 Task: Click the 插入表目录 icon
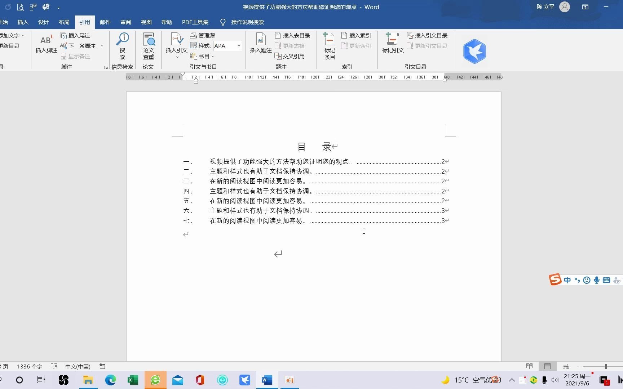tap(292, 35)
